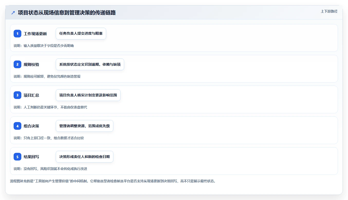Click the 任务负责人提交进度与阻塞 box
348x200 pixels.
click(81, 34)
